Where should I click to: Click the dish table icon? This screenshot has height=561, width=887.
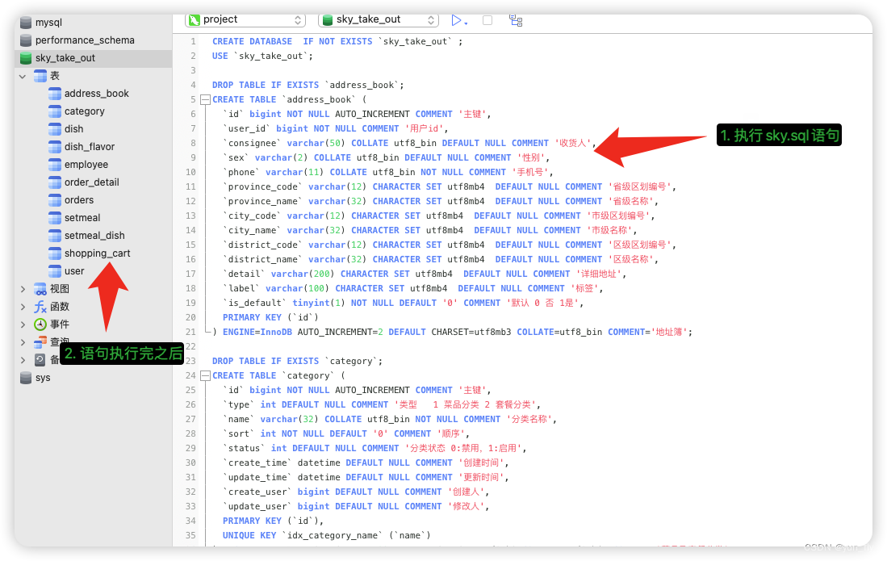pos(55,129)
